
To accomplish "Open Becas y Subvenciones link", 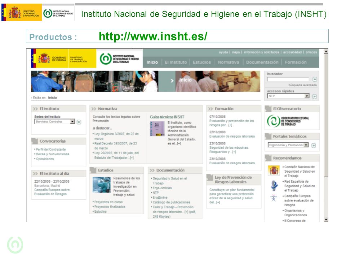I will point(53,154).
